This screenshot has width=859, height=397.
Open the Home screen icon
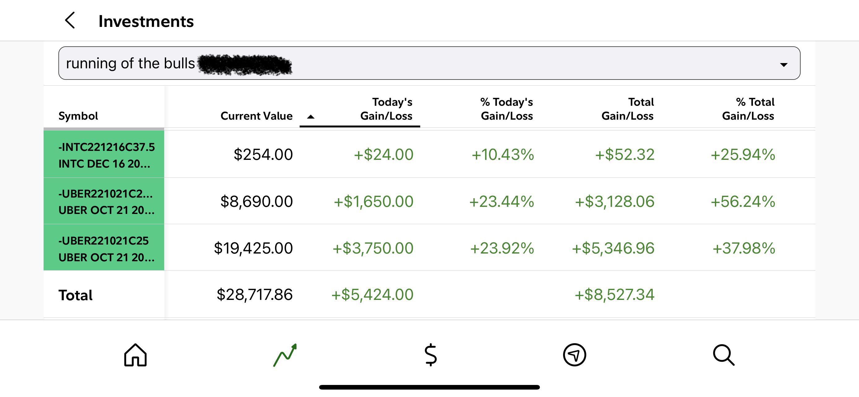click(135, 355)
